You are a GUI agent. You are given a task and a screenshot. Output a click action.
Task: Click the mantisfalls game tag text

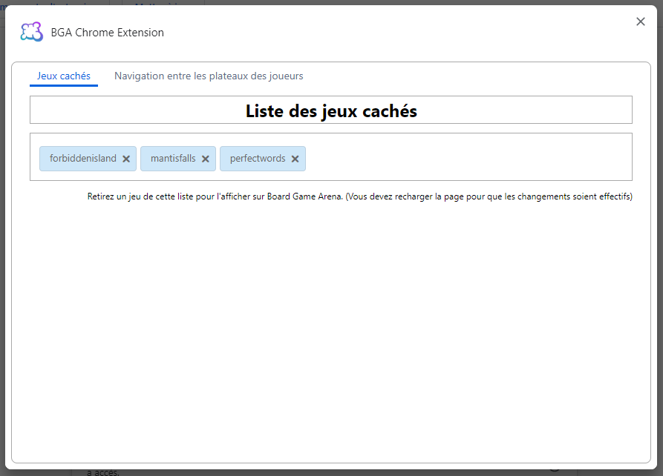click(x=173, y=159)
